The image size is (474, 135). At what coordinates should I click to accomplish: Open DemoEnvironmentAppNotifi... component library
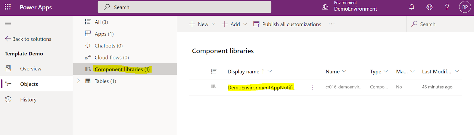click(262, 87)
